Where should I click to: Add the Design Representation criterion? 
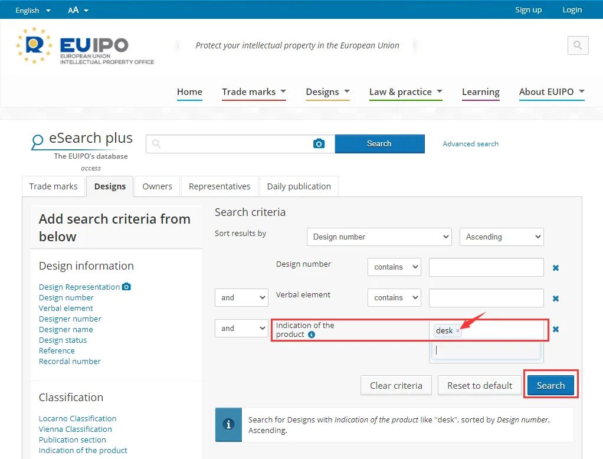(x=79, y=287)
